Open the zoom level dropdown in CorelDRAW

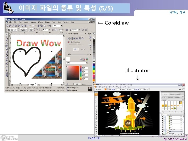pyautogui.click(x=61, y=26)
